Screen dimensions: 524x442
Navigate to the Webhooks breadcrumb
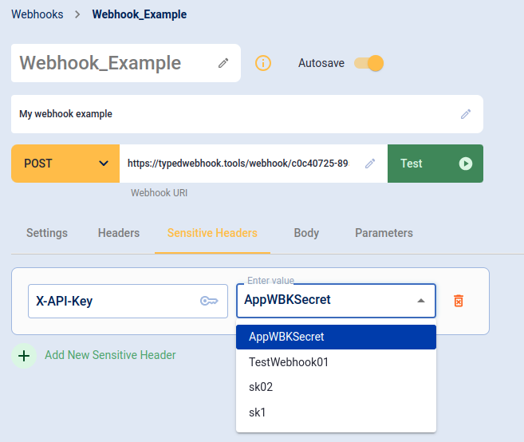tap(37, 14)
